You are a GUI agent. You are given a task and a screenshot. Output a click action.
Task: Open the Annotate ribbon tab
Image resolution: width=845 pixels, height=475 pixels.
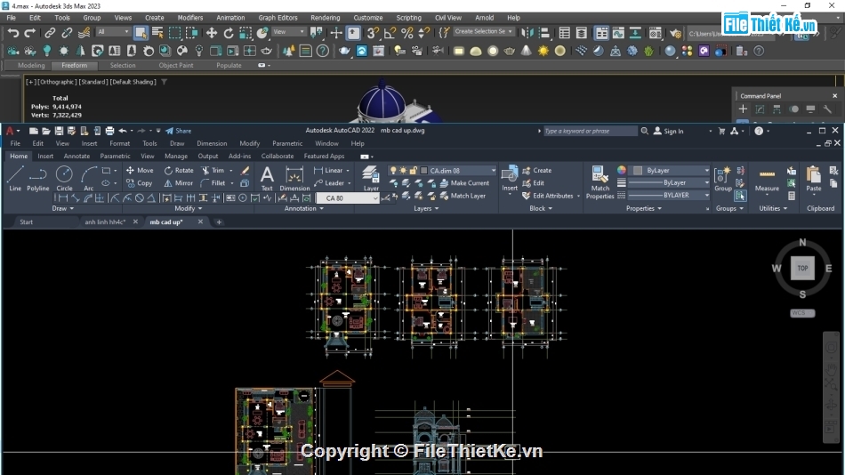tap(76, 156)
